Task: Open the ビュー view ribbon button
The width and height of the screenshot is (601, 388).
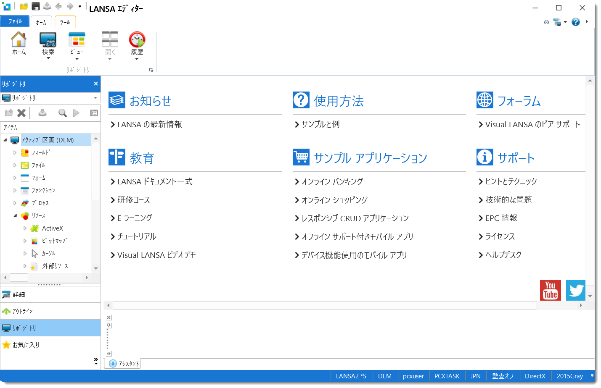Action: click(77, 45)
